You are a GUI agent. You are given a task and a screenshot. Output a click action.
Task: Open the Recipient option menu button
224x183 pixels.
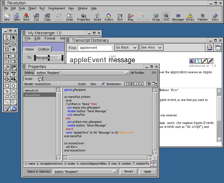tap(49, 58)
